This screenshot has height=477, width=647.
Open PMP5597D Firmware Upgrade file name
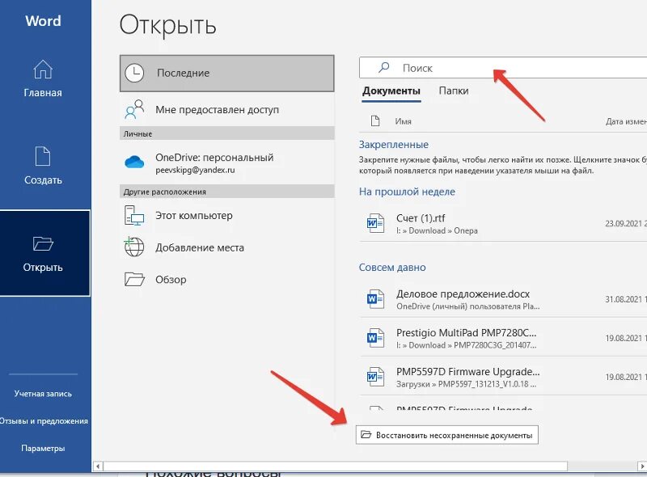click(468, 372)
